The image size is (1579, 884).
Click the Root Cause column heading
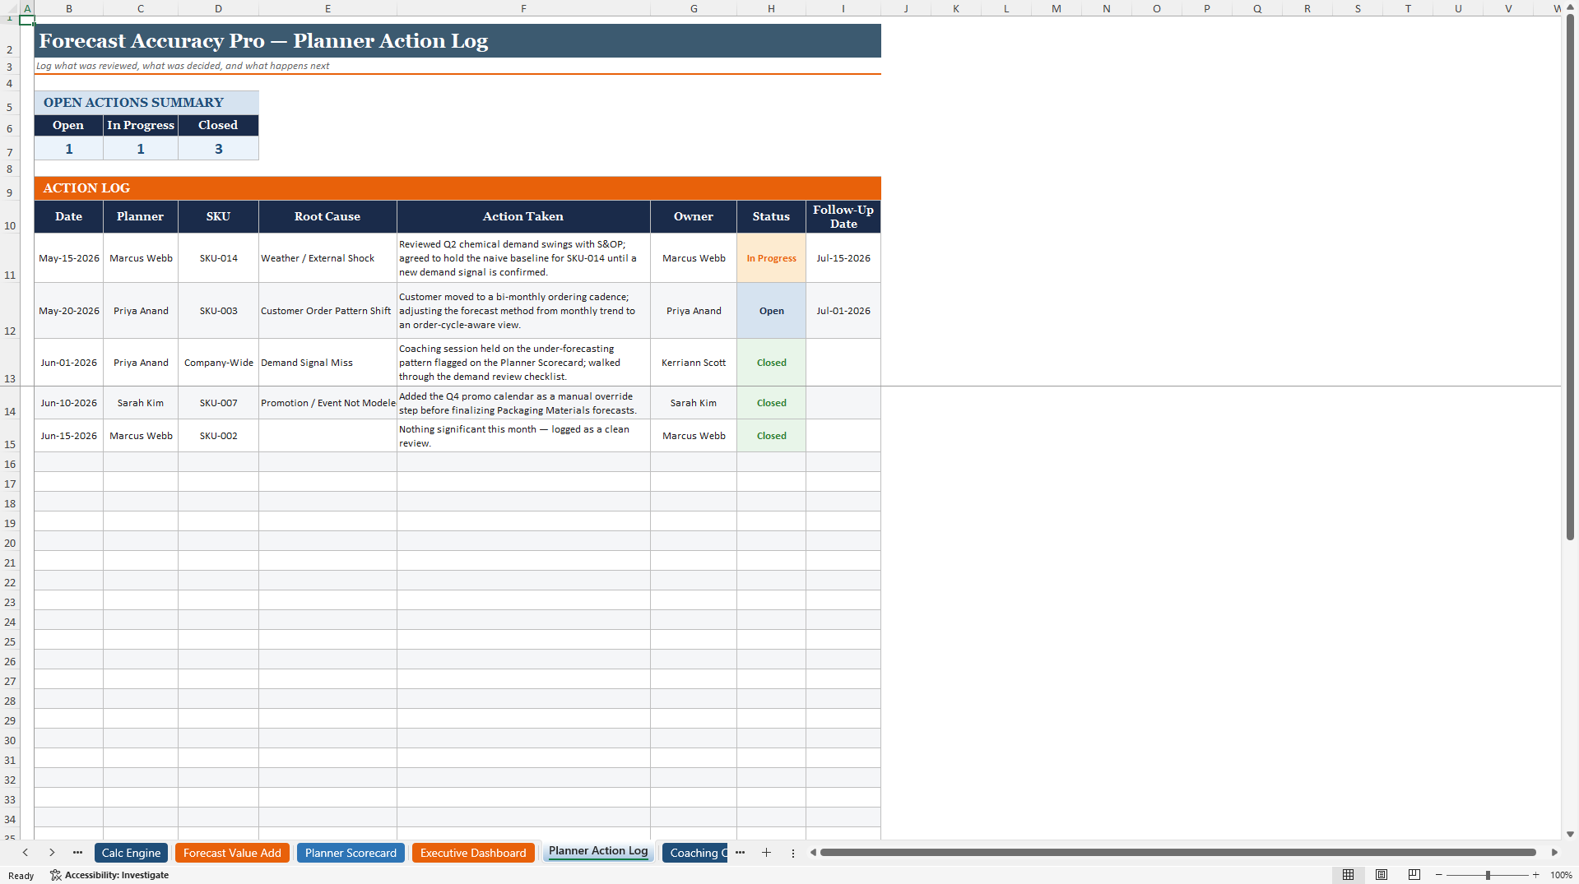pyautogui.click(x=327, y=216)
